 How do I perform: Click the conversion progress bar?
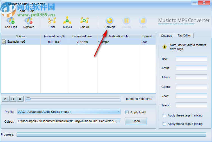111,135
